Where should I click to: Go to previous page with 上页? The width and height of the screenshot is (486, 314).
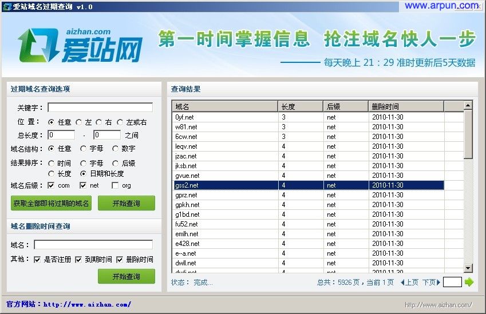pyautogui.click(x=409, y=282)
